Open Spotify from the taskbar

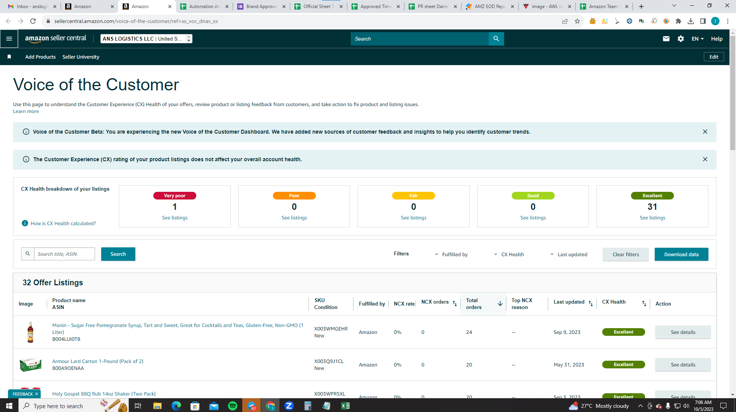233,406
